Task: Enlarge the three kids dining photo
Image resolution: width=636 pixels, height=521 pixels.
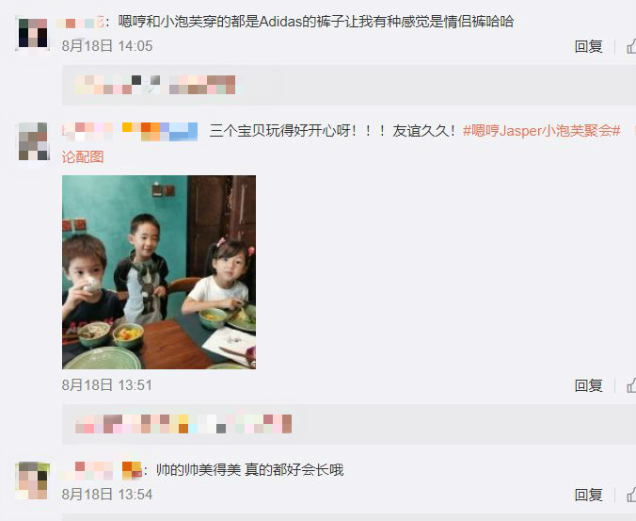Action: (159, 272)
